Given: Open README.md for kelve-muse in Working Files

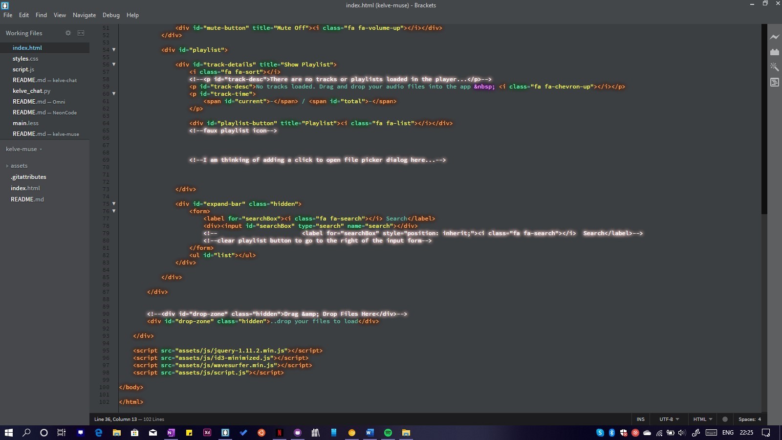Looking at the screenshot, I should (x=44, y=134).
